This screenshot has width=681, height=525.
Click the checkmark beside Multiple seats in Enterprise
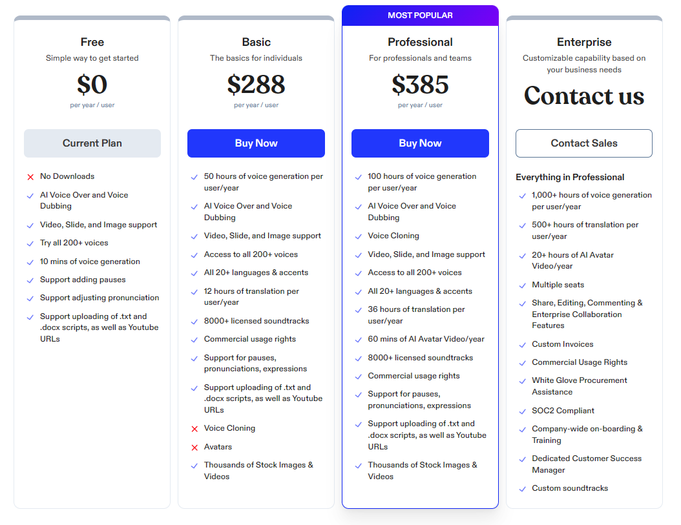point(522,285)
